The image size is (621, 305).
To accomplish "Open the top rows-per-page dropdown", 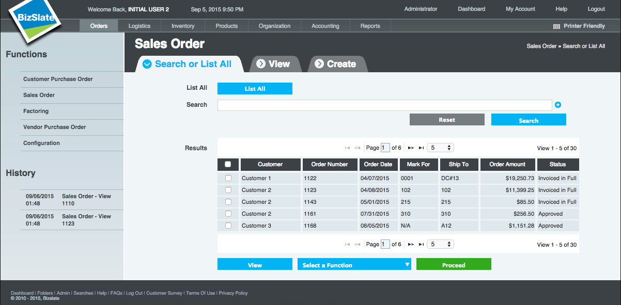I will (441, 148).
